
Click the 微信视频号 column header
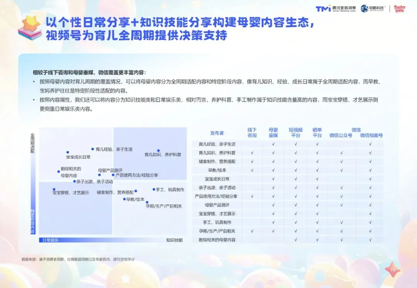pos(371,136)
